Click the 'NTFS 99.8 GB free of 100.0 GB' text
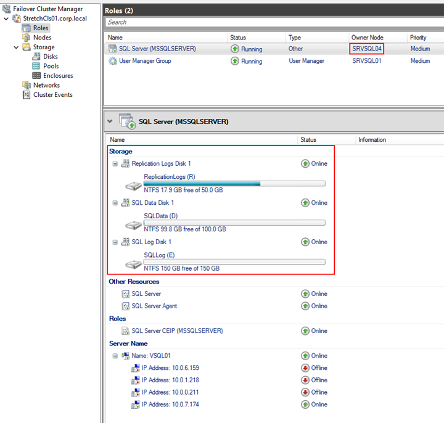Image resolution: width=444 pixels, height=423 pixels. point(185,229)
